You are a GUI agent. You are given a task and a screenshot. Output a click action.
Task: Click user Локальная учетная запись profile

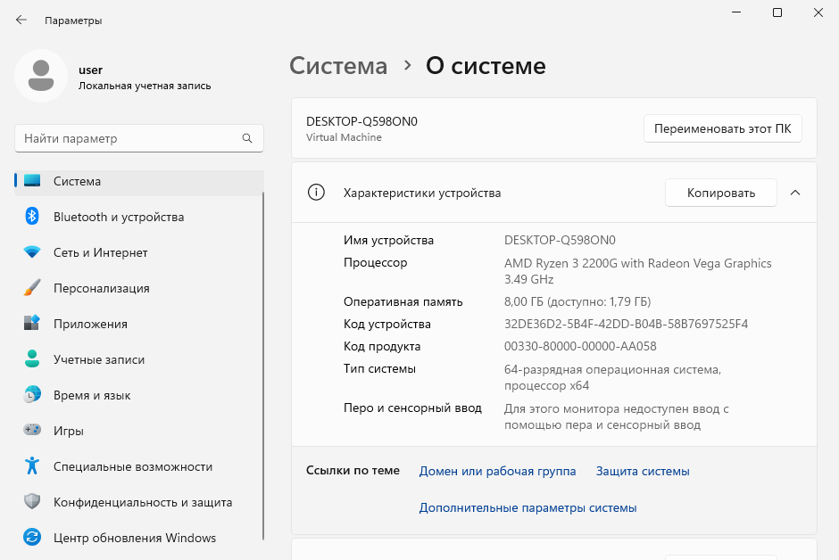coord(112,76)
